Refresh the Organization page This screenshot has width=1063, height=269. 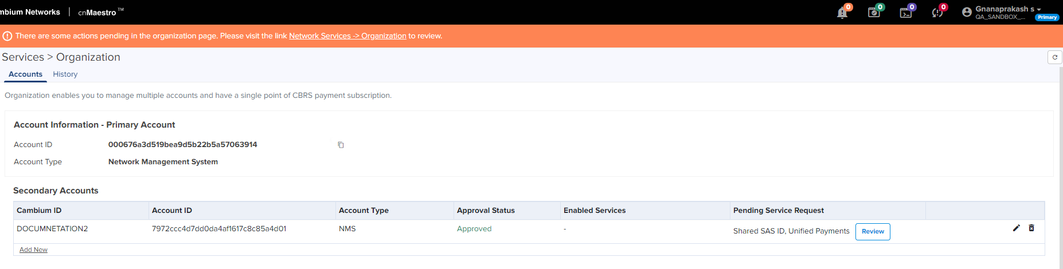1054,57
